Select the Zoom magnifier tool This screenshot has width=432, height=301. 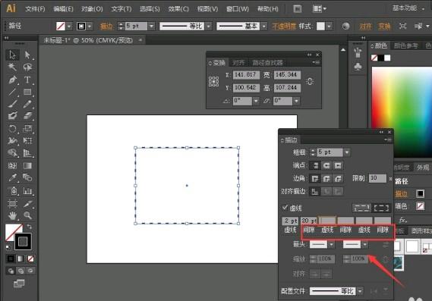tap(27, 215)
